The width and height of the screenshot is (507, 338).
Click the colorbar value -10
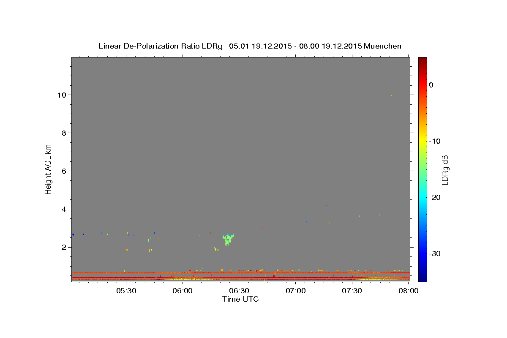(x=435, y=141)
